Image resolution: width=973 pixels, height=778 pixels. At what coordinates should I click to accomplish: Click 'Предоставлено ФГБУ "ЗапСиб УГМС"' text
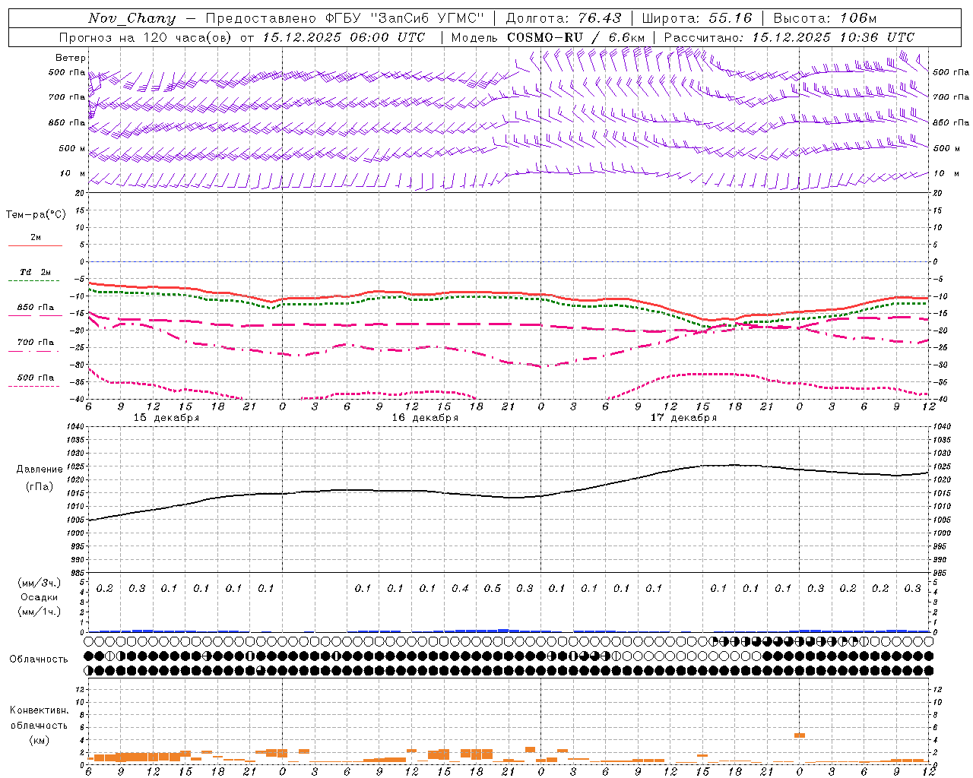[x=345, y=18]
